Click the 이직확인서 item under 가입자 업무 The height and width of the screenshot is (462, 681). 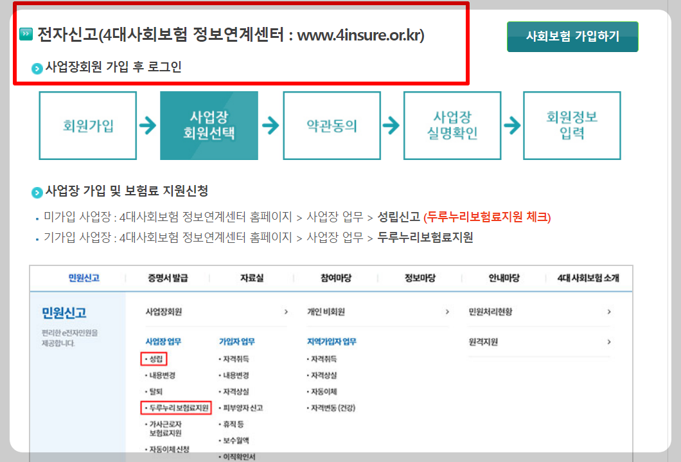tap(241, 458)
